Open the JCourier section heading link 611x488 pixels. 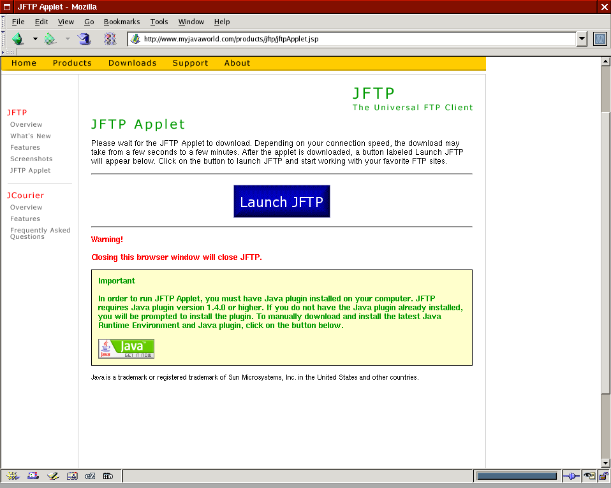pos(26,196)
